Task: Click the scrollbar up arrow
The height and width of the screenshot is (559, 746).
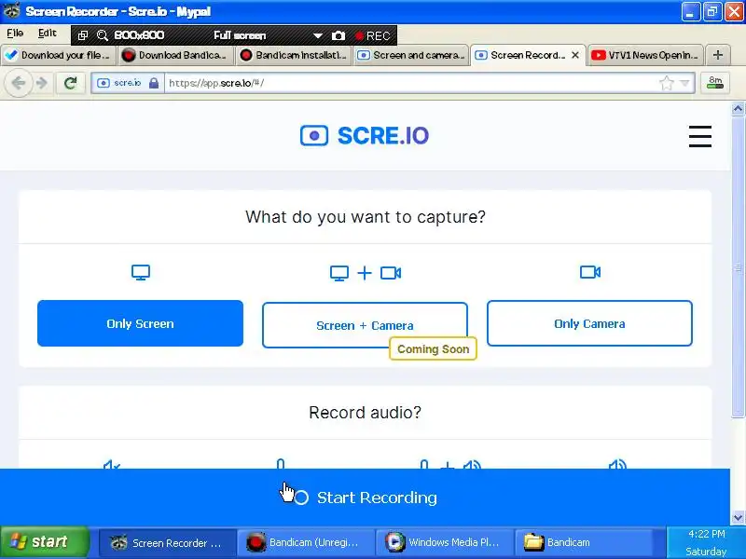Action: click(x=738, y=109)
